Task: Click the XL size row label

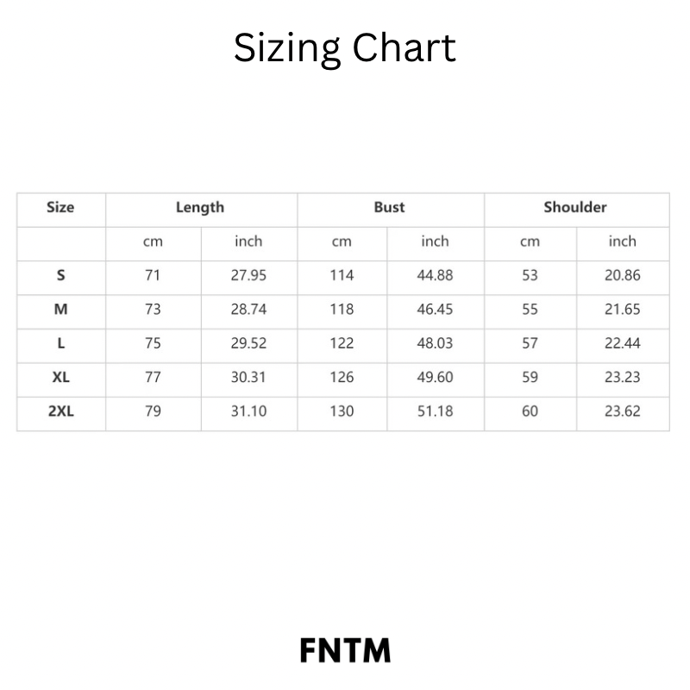Action: 60,377
